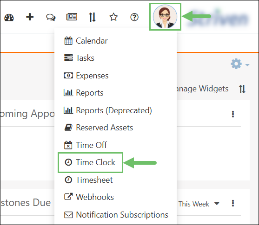Viewport: 259px width, 225px height.
Task: Open the dashboard gauge icon
Action: (x=9, y=17)
